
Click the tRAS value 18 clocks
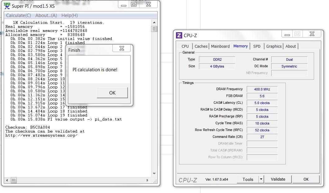click(262, 123)
